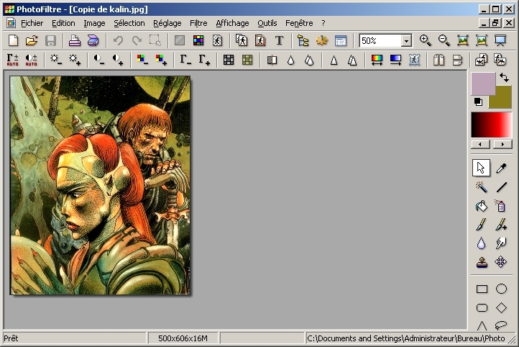This screenshot has height=347, width=519.
Task: Open a file with the folder icon
Action: pyautogui.click(x=32, y=41)
